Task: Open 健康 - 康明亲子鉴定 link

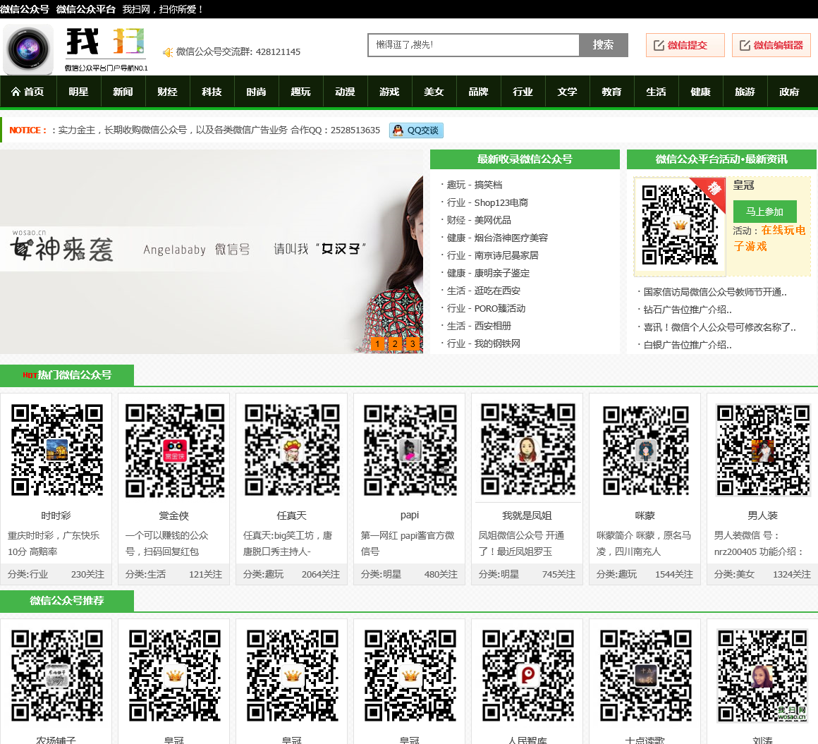Action: (x=488, y=274)
